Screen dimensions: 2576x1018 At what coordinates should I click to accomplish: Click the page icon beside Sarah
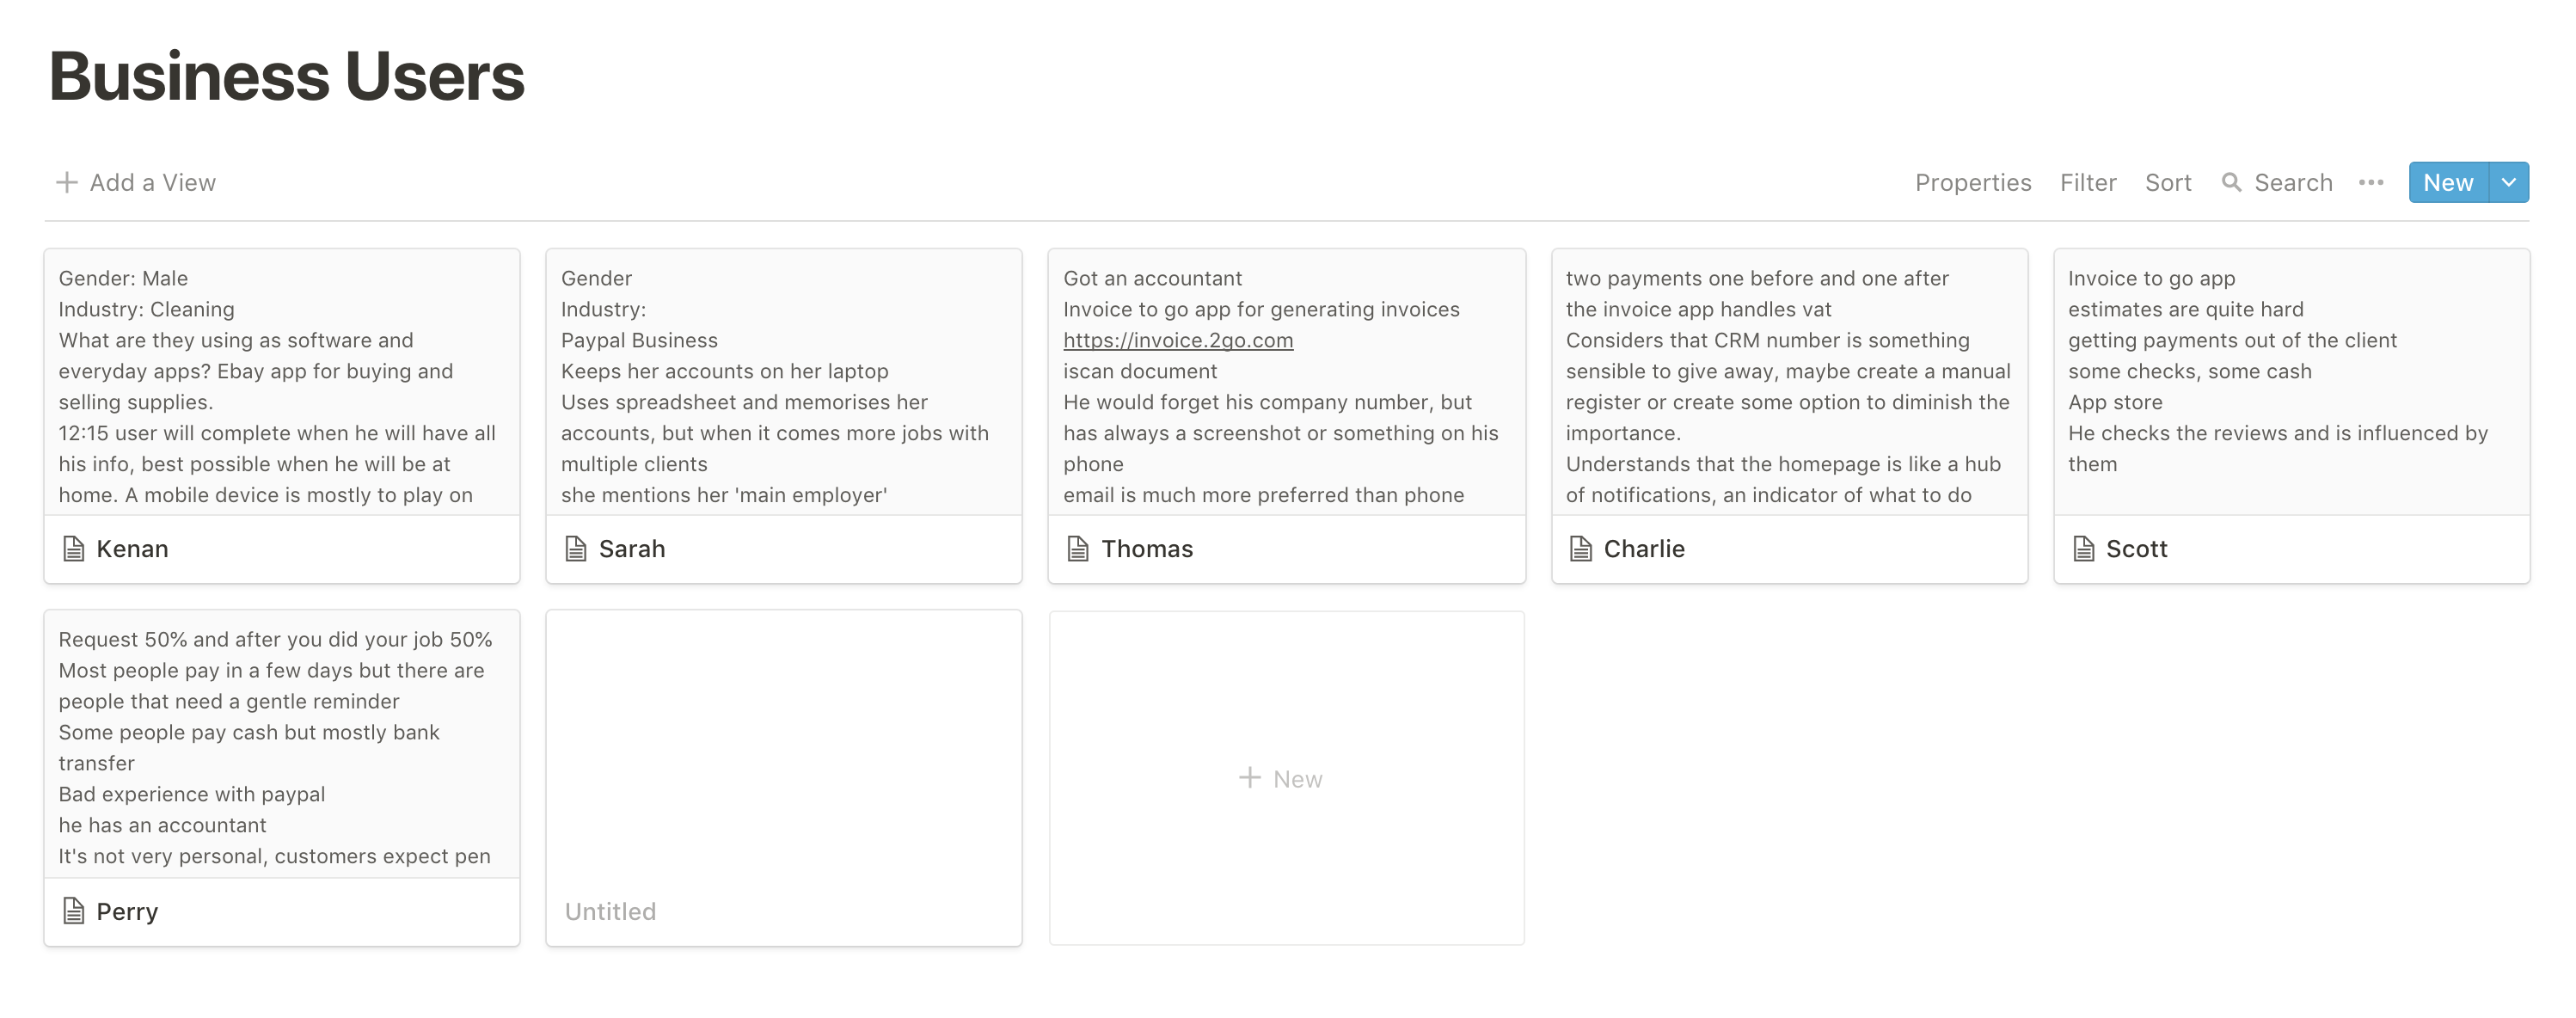pyautogui.click(x=576, y=549)
